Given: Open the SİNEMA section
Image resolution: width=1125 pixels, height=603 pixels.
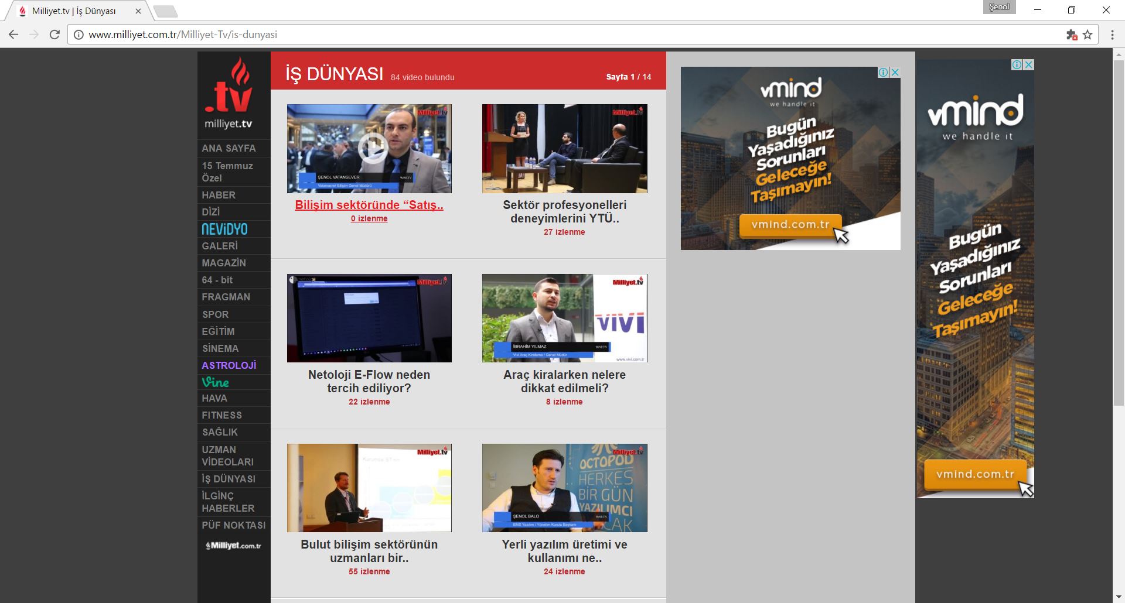Looking at the screenshot, I should (x=220, y=348).
